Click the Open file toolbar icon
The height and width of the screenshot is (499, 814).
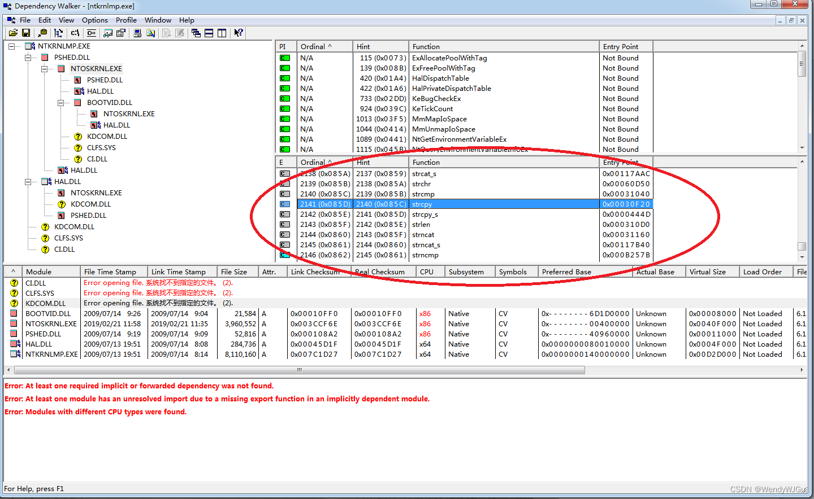pos(13,33)
